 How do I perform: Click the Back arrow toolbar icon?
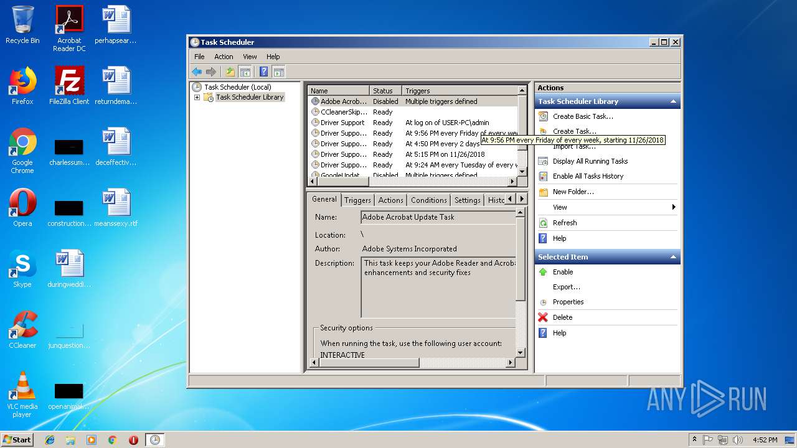point(197,72)
